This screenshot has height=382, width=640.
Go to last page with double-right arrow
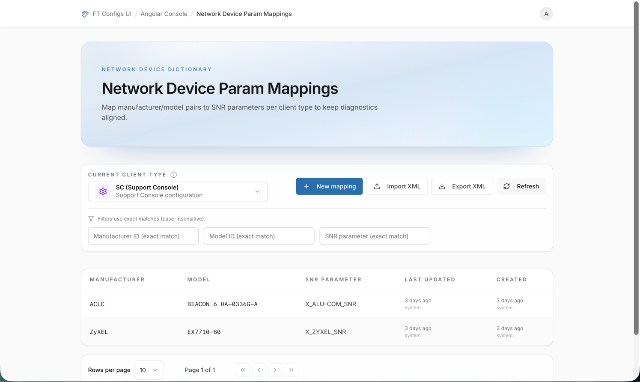point(292,370)
